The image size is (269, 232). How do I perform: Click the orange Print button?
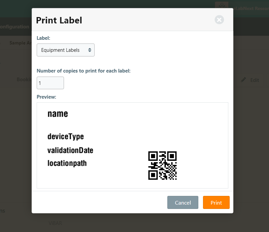(216, 202)
